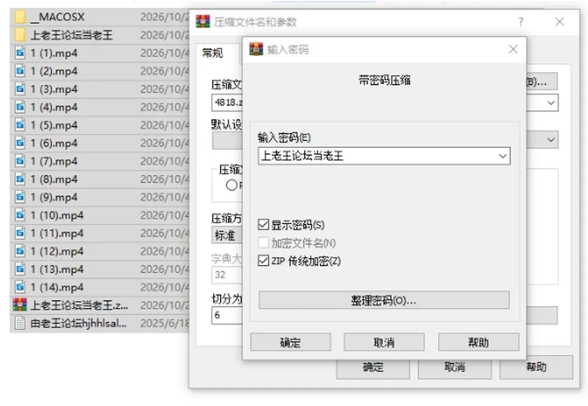Open the 默认设置 profile dropdown arrow in back dialog
Image resolution: width=588 pixels, height=406 pixels.
tap(551, 140)
